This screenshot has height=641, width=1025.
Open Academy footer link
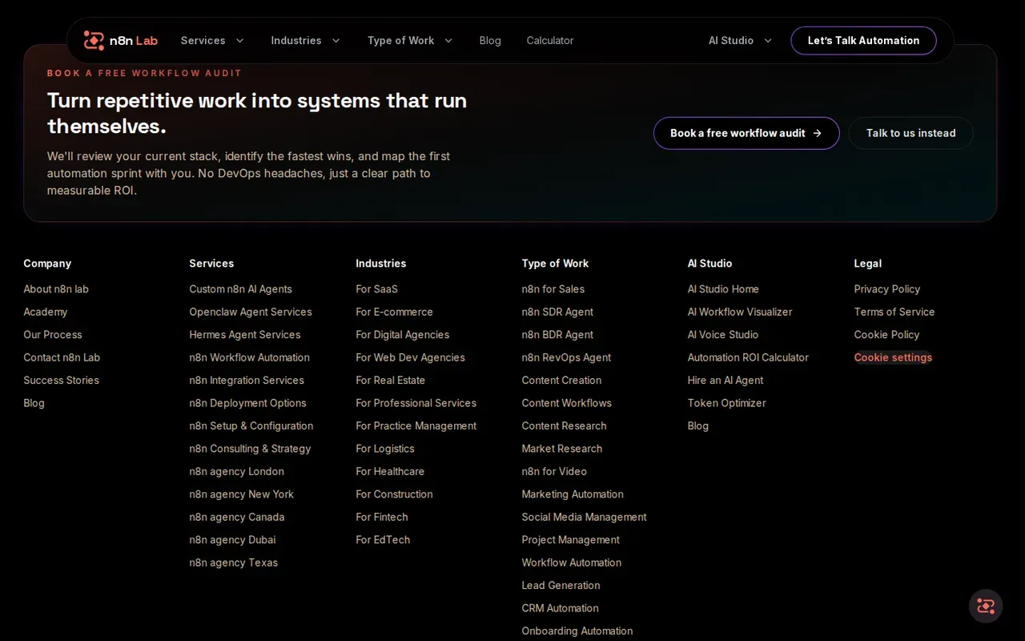pyautogui.click(x=46, y=312)
